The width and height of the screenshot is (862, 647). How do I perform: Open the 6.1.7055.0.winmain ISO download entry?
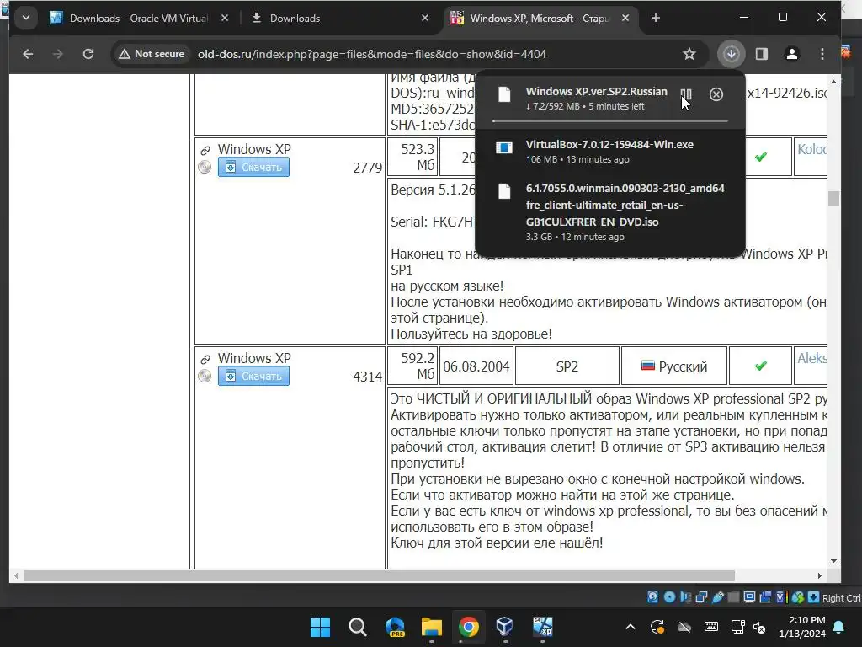[x=609, y=211]
